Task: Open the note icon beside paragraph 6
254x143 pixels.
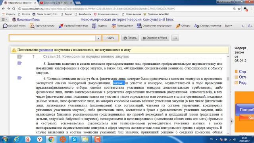Action: (19, 78)
